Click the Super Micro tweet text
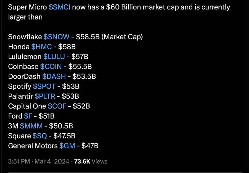 coord(144,7)
